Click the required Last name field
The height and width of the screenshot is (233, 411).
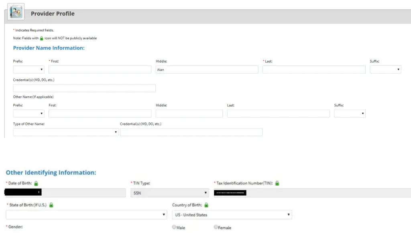tap(314, 69)
